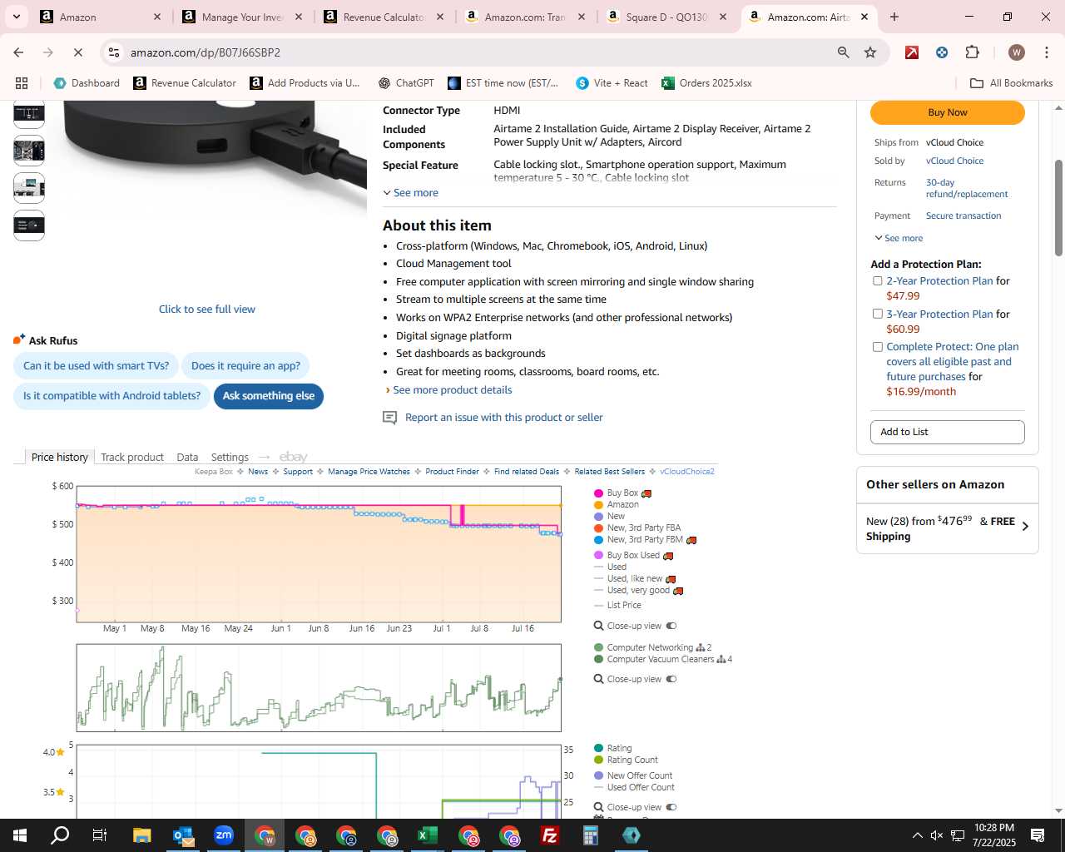The width and height of the screenshot is (1065, 852).
Task: Check the 2-Year Protection Plan box
Action: click(877, 281)
